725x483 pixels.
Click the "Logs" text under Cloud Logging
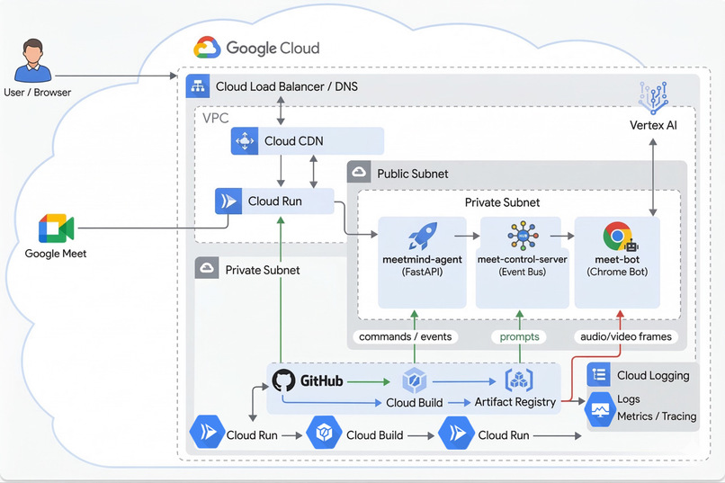coord(629,398)
